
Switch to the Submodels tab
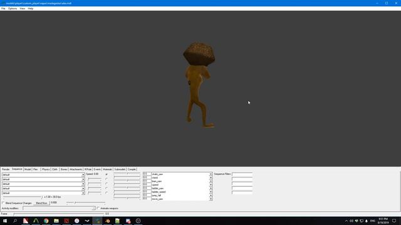120,169
